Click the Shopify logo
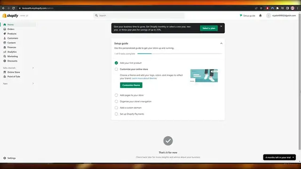This screenshot has height=169, width=301. tap(10, 15)
